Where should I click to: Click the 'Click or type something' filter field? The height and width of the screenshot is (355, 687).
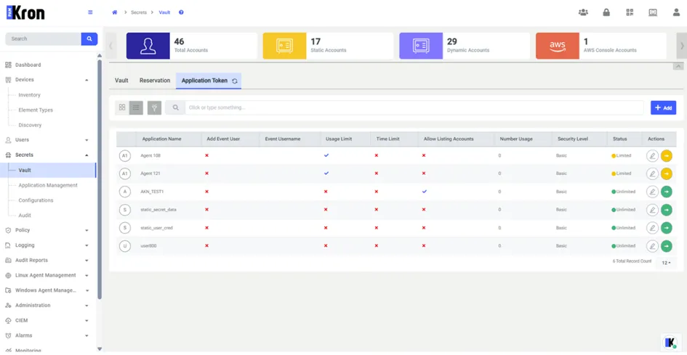click(414, 107)
